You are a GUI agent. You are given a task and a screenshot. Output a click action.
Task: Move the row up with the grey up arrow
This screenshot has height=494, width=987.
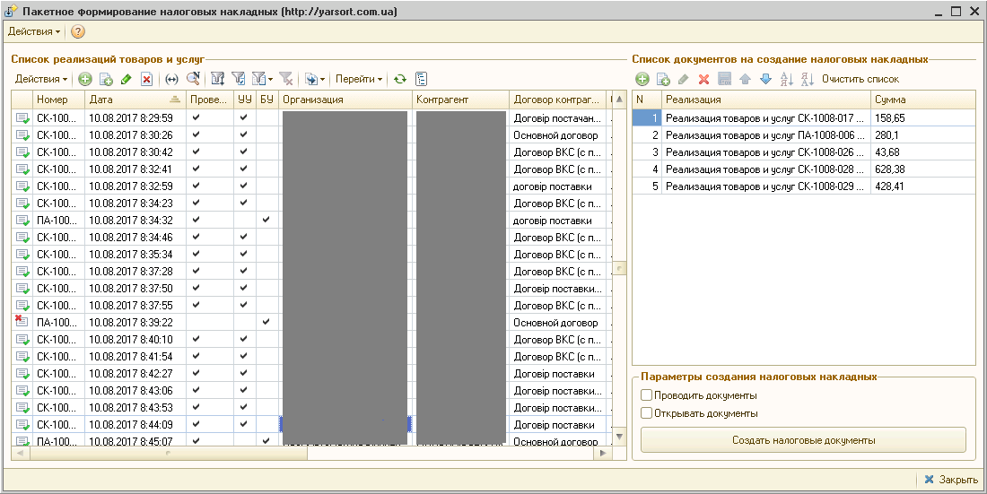coord(746,79)
